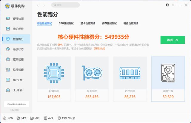Click CPU score 167,603

click(54, 97)
